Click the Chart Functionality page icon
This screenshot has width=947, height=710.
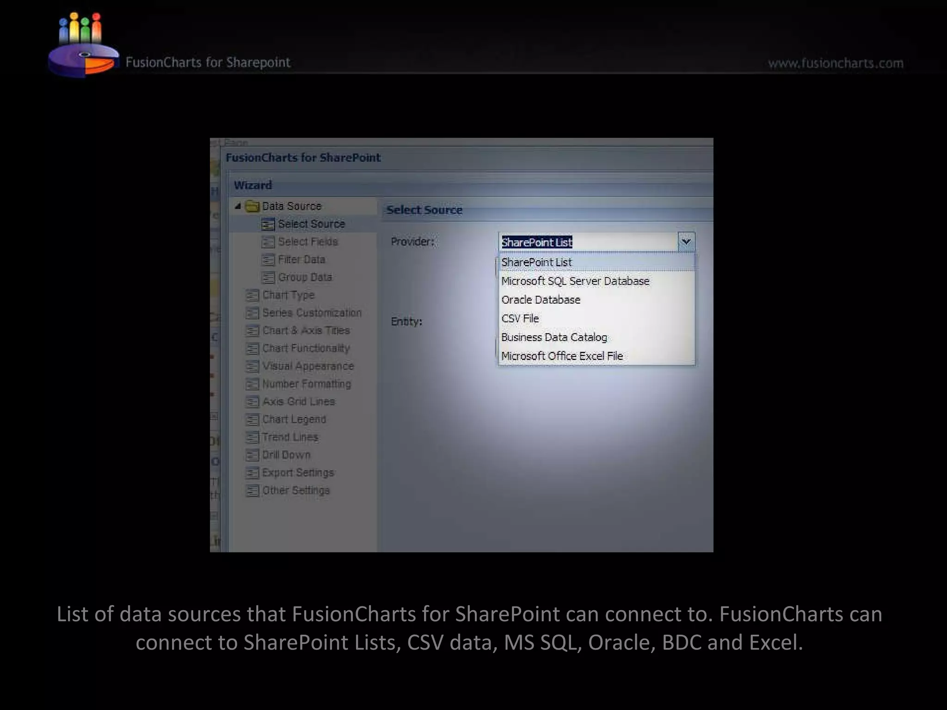point(252,349)
